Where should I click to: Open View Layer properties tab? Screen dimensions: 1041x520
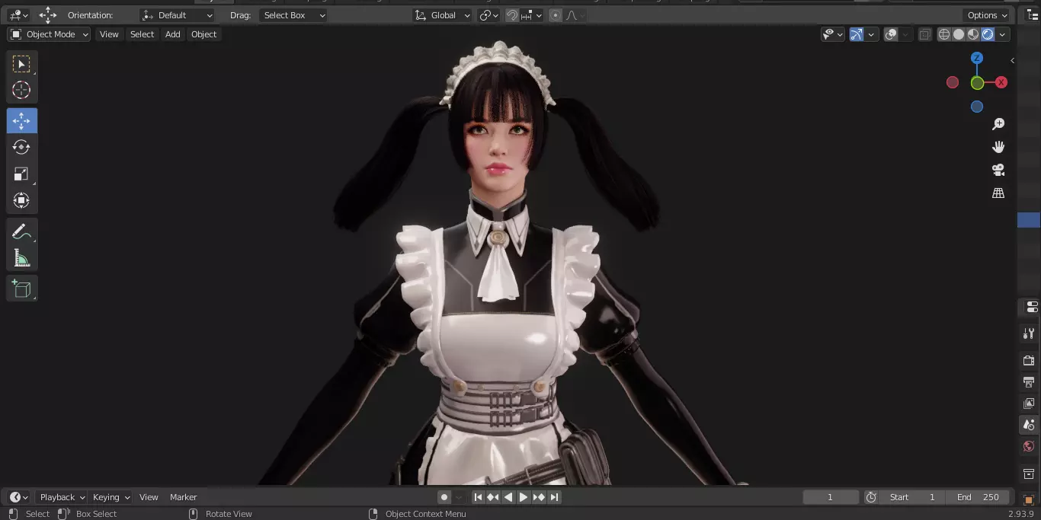[1029, 403]
